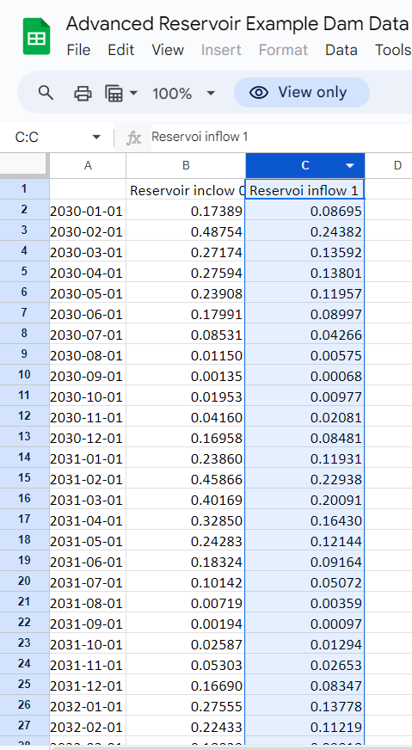This screenshot has height=750, width=412.
Task: Click the View only button
Action: 302,92
